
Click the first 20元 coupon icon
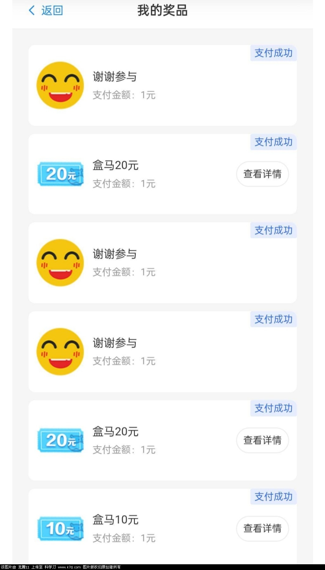(60, 174)
